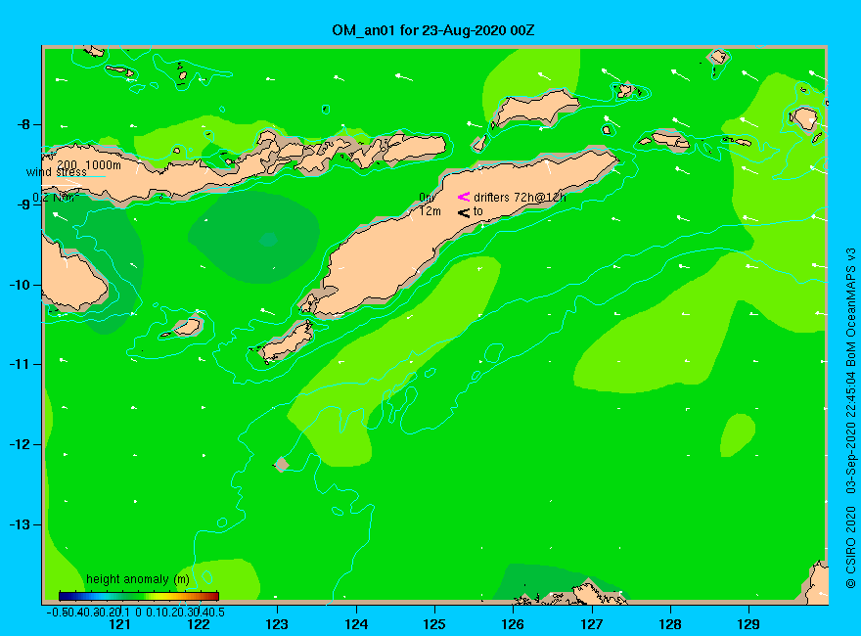Click the longitude label '121'

[x=119, y=624]
